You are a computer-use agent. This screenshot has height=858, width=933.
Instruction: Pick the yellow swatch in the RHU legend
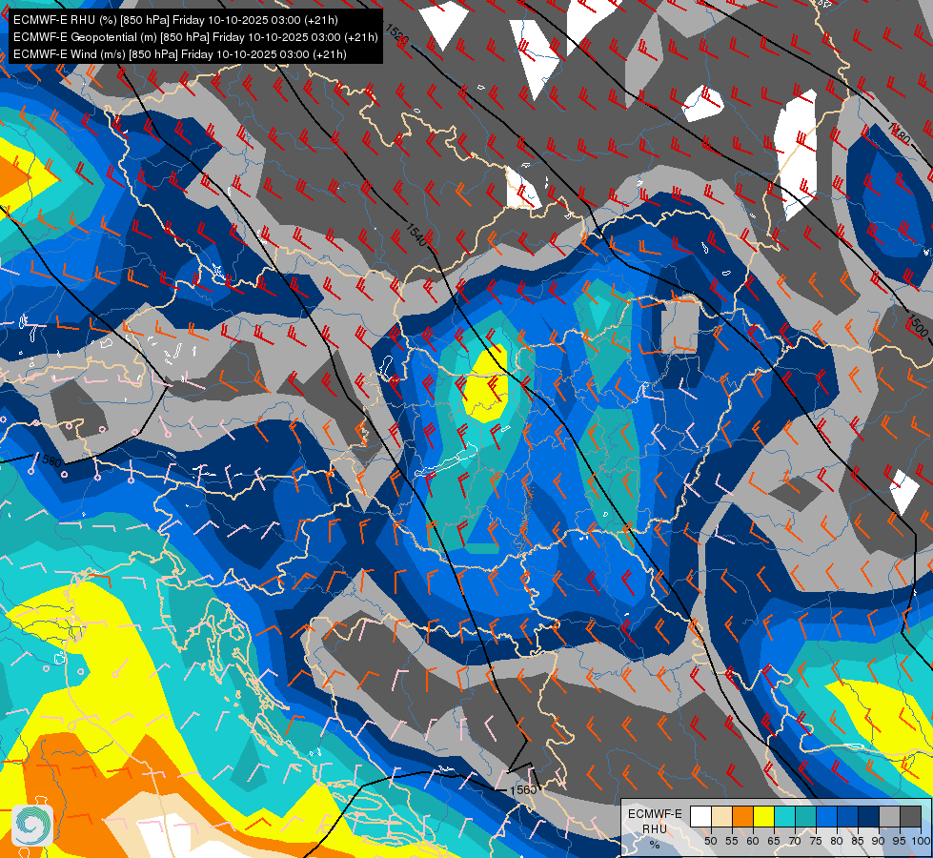764,816
